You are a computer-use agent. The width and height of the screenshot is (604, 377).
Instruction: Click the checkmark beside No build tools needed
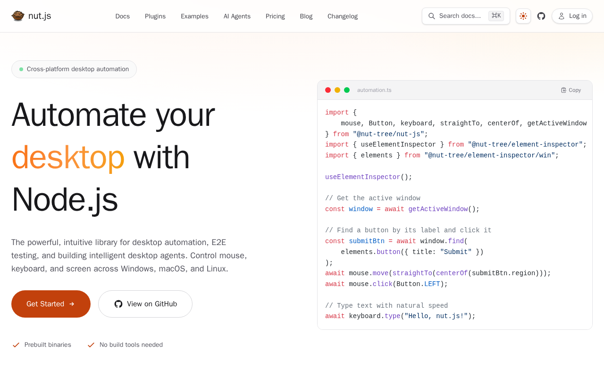(91, 345)
